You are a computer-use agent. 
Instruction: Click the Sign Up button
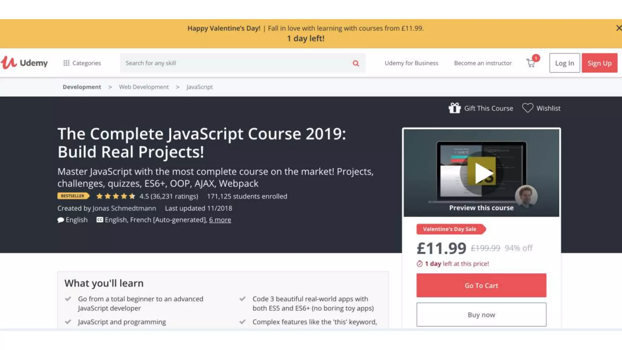[599, 63]
